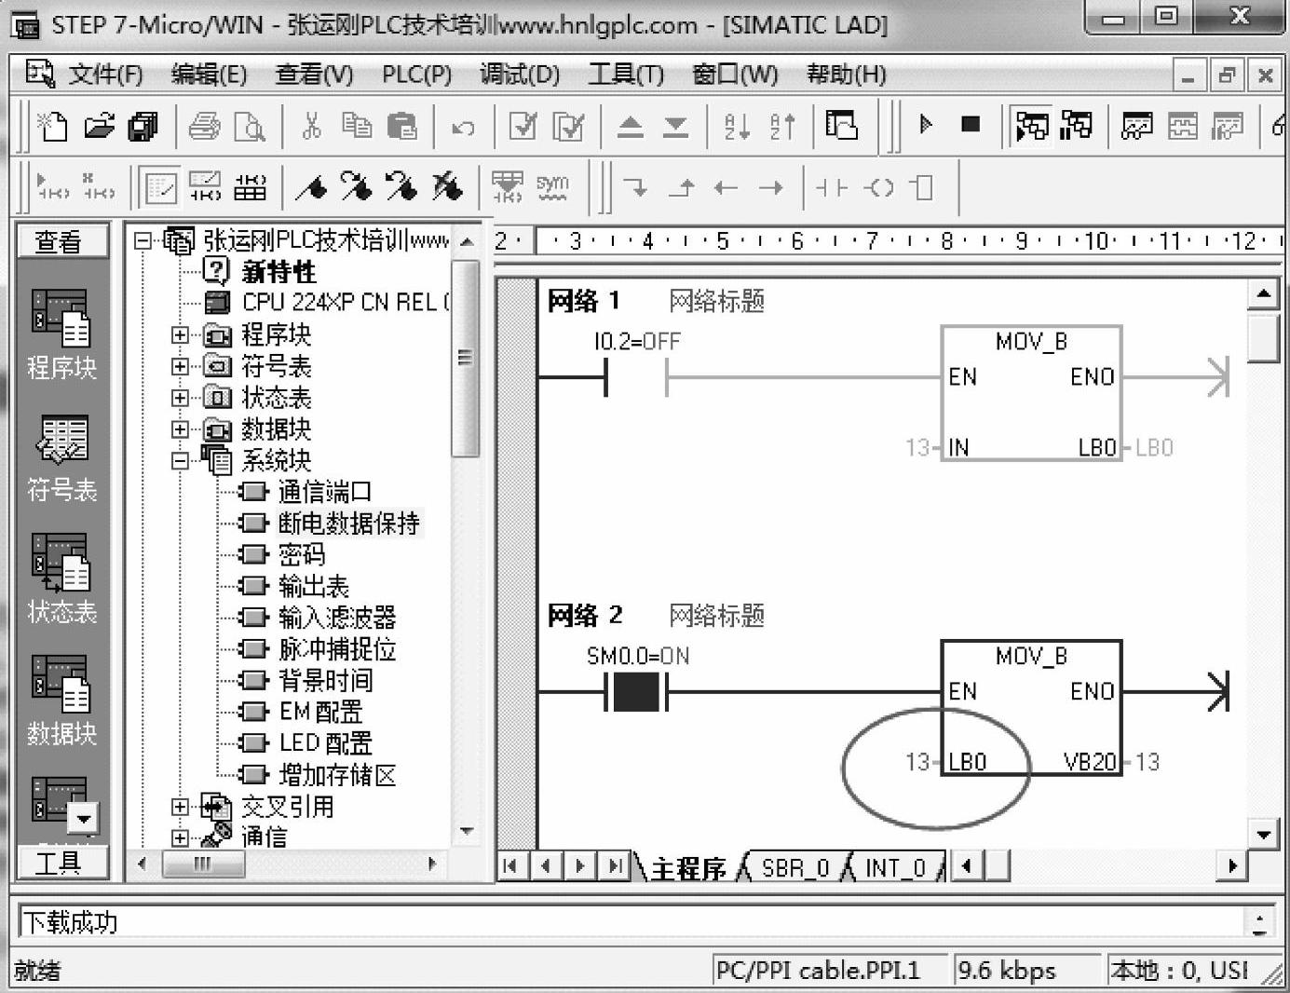Expand the 程序块 tree node
The image size is (1290, 993).
click(180, 335)
